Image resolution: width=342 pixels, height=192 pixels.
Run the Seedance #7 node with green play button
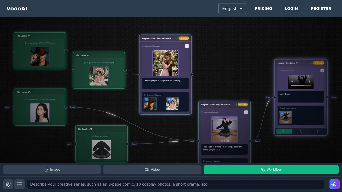click(284, 131)
